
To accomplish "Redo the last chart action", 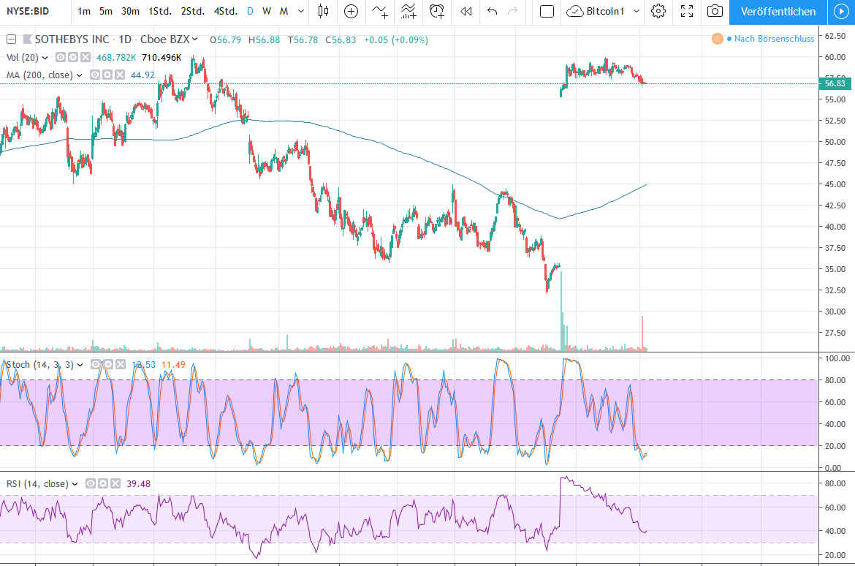I will click(512, 11).
